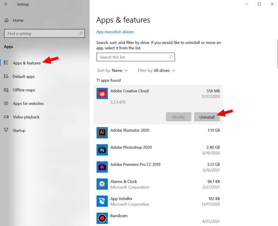Click the 96.1 KB size value

click(214, 182)
